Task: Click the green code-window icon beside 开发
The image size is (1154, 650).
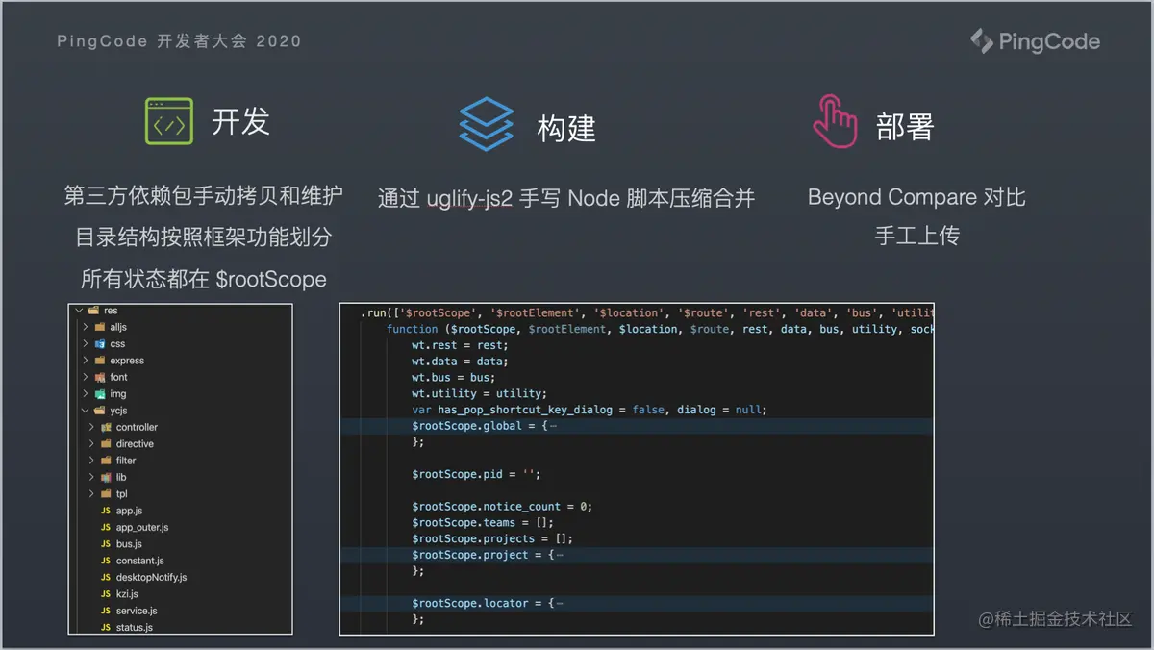Action: pos(169,121)
